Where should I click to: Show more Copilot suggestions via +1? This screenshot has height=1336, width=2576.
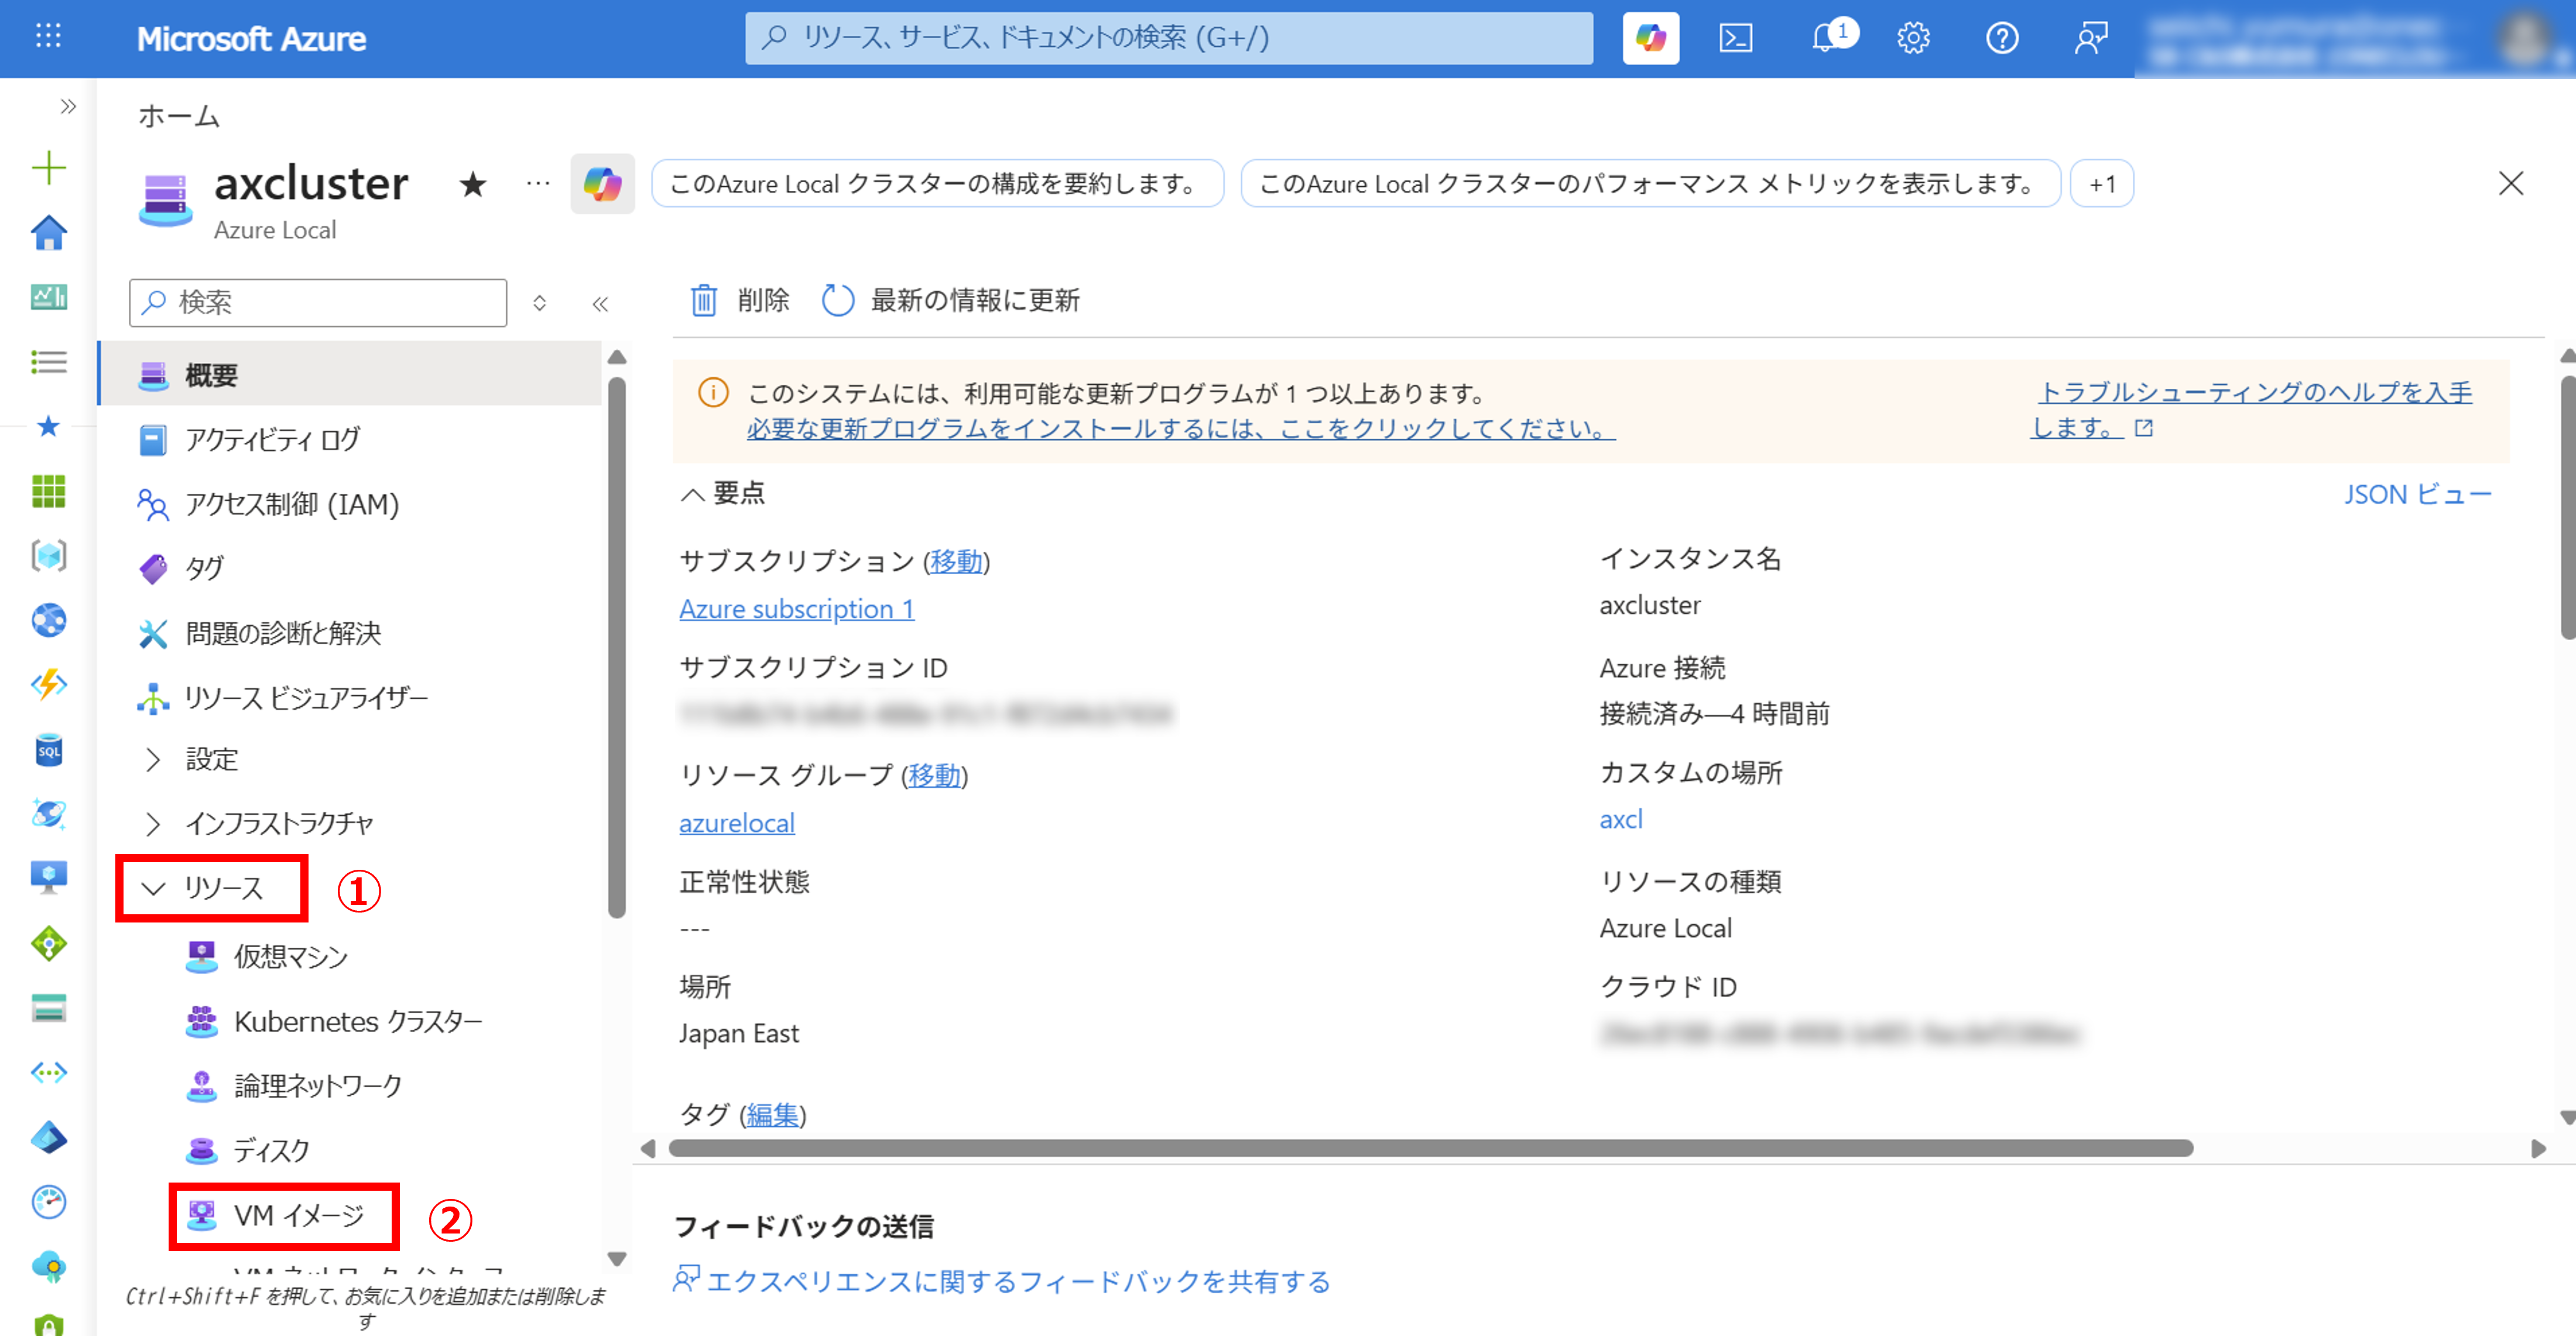tap(2101, 184)
